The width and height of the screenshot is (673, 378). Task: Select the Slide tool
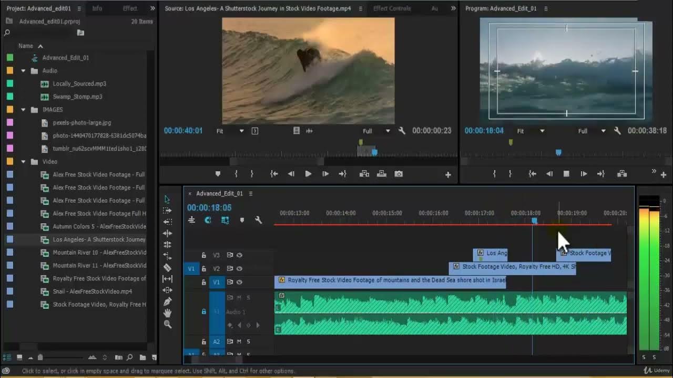(167, 290)
